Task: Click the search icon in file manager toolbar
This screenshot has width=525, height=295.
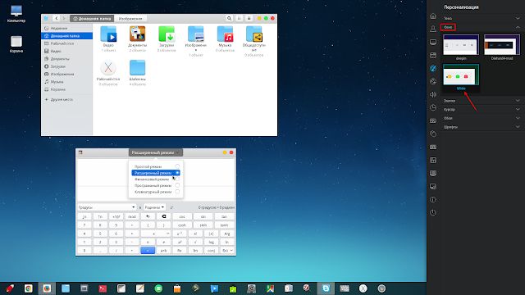Action: (229, 18)
